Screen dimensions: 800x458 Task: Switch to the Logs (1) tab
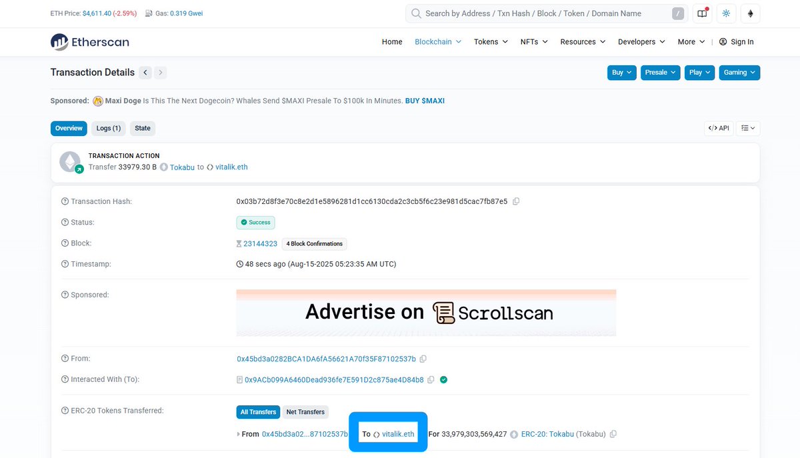108,128
